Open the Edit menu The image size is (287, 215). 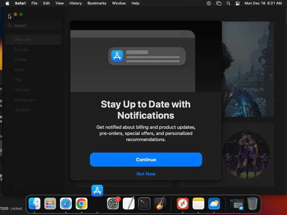pyautogui.click(x=46, y=3)
